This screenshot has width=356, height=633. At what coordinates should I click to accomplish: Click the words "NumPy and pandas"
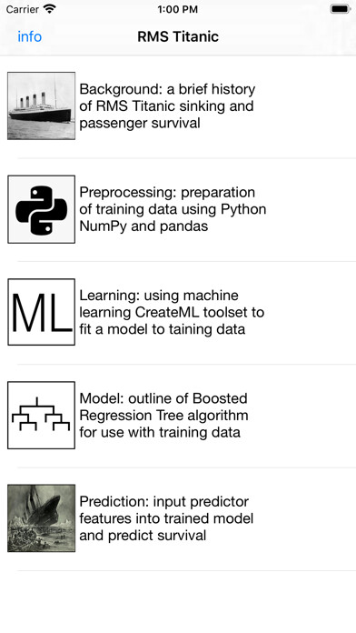pos(143,226)
